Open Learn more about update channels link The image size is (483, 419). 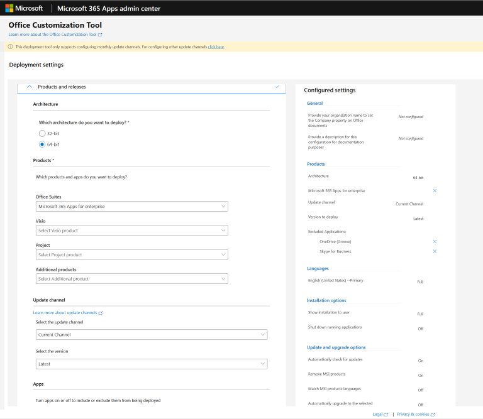(65, 313)
